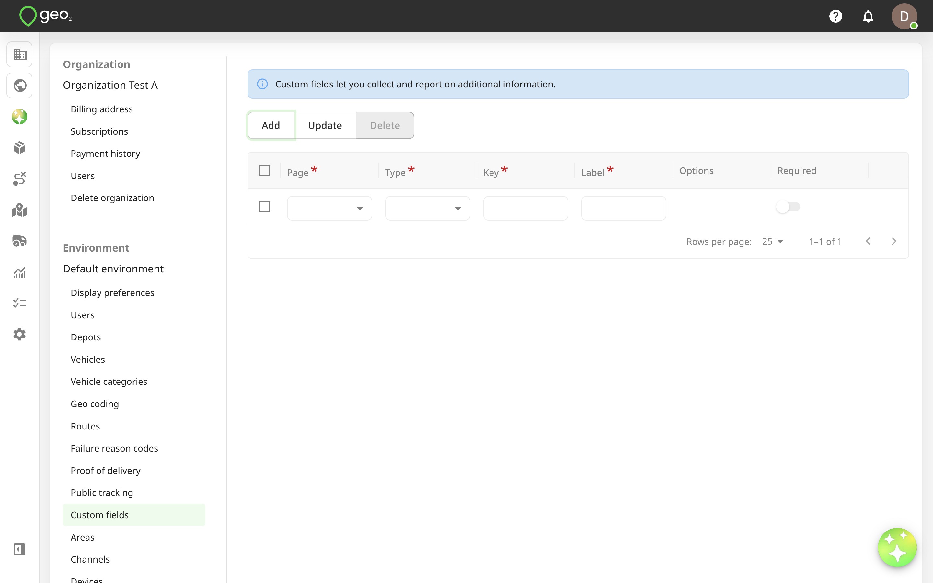Open the route planning icon in sidebar
Image resolution: width=933 pixels, height=583 pixels.
coord(19,179)
